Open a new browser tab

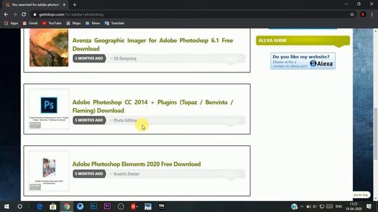point(74,5)
